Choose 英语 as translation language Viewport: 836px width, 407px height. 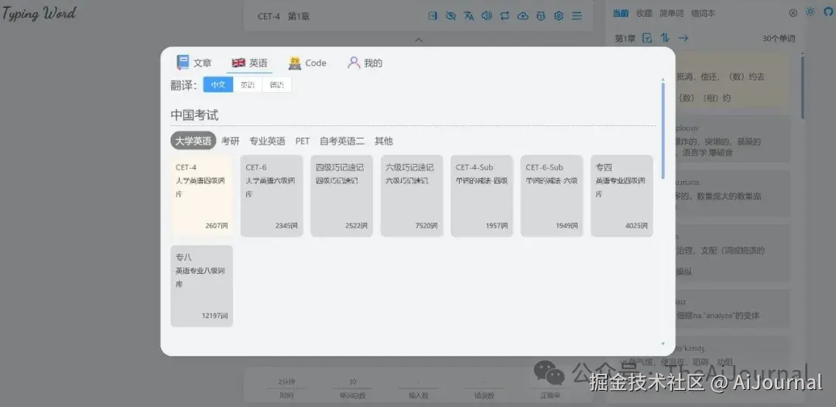click(248, 84)
